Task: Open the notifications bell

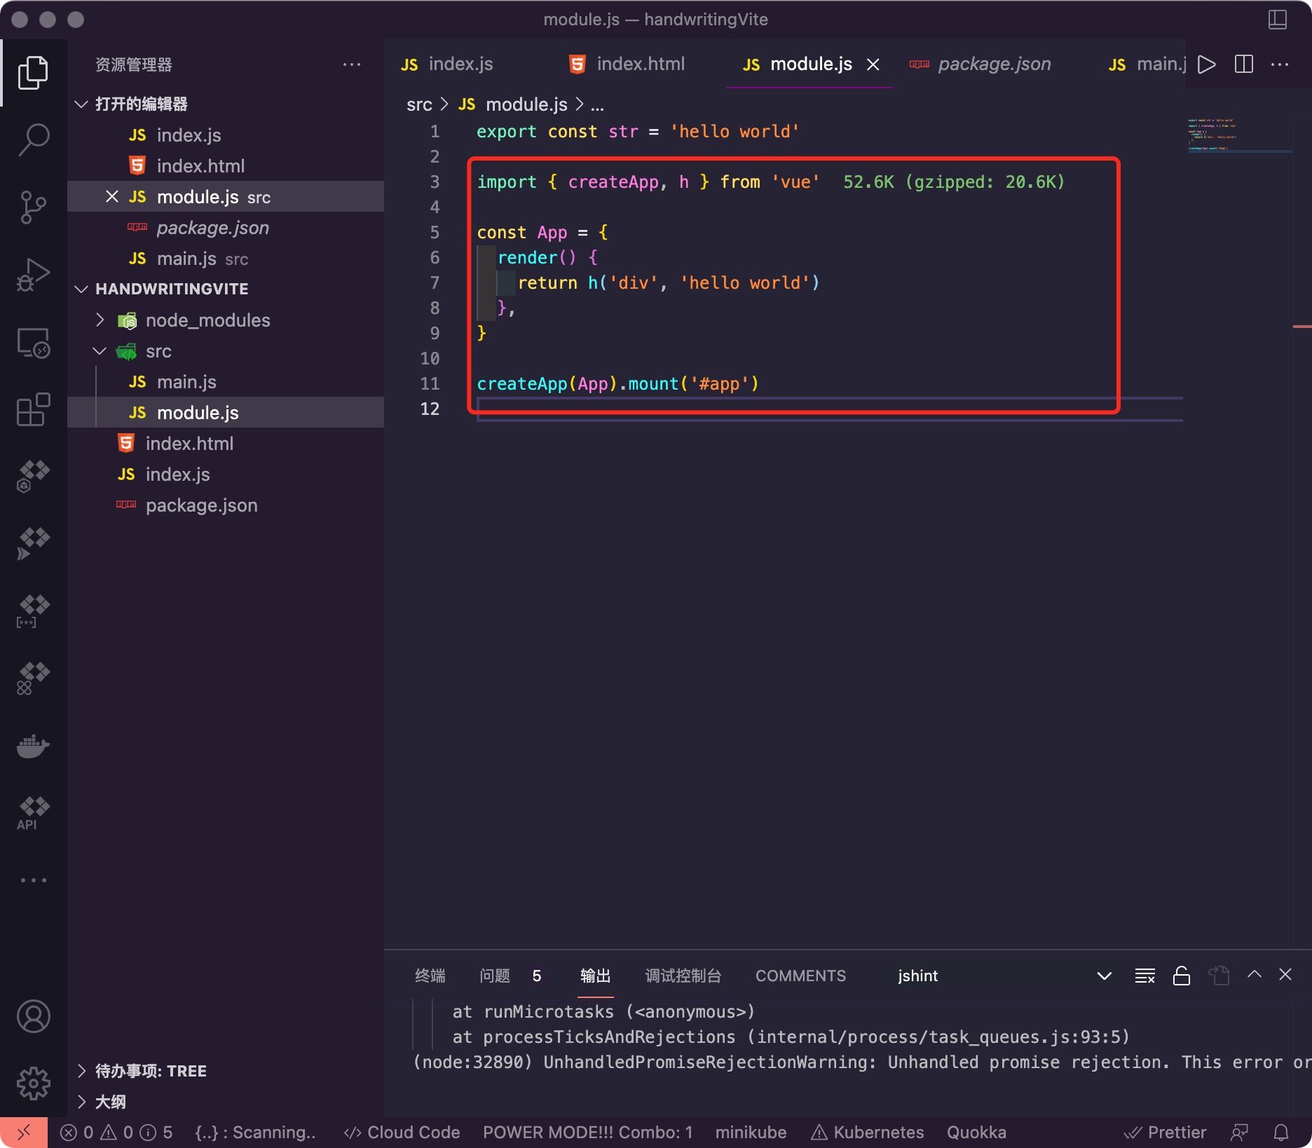Action: click(x=1281, y=1133)
